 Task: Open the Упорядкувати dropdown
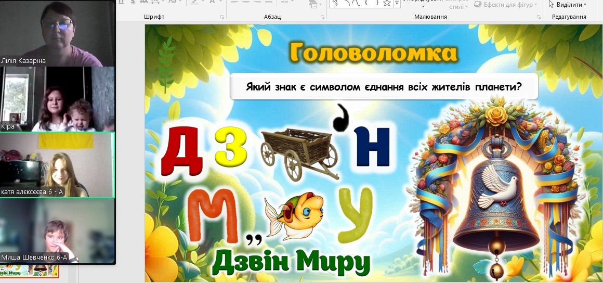coord(422,4)
